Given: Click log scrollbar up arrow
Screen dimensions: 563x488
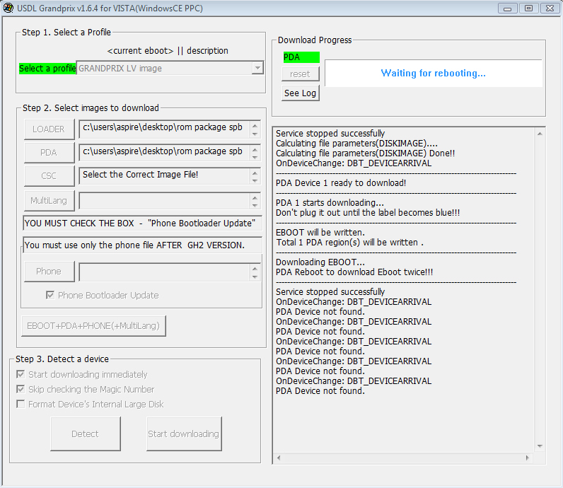Looking at the screenshot, I should click(540, 134).
